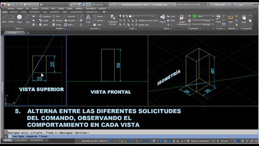Image resolution: width=259 pixels, height=146 pixels.
Task: Select the Círculo tool
Action: (19, 19)
